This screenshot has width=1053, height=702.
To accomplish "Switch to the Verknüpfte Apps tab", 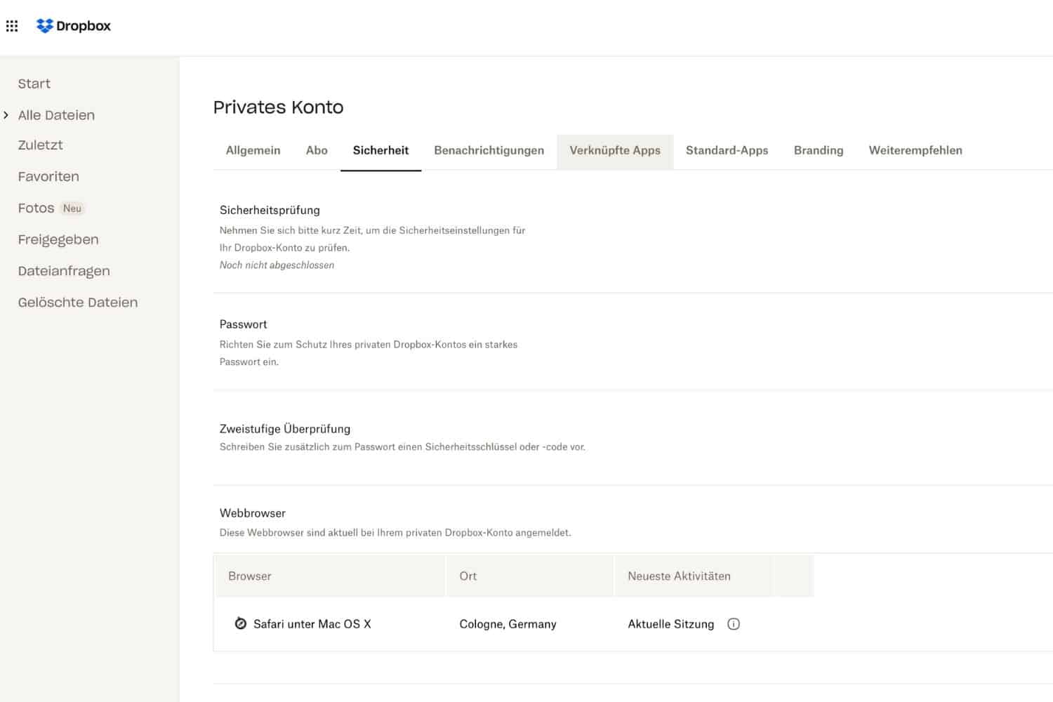I will pyautogui.click(x=615, y=150).
